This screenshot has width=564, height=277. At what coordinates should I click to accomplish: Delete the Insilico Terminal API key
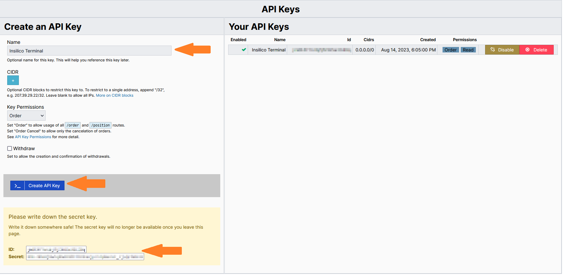pos(536,50)
